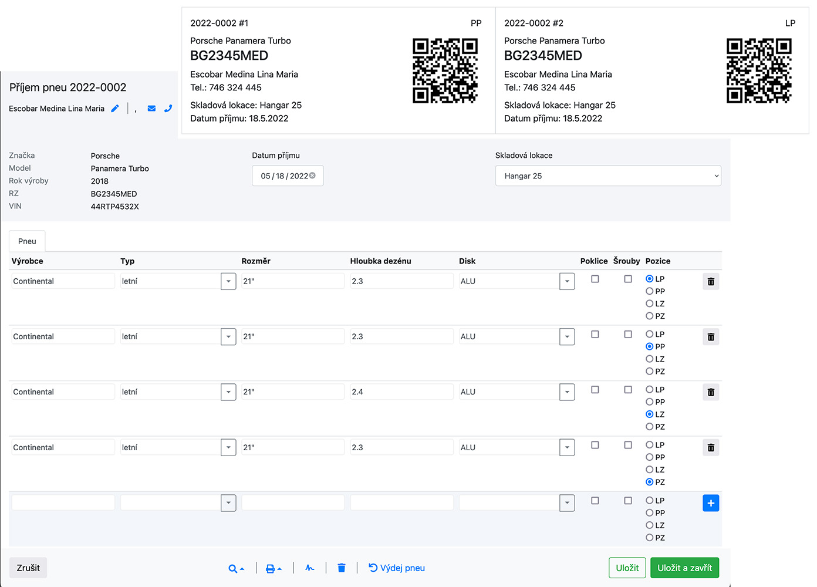Add a new tire row with plus button
817x587 pixels.
pos(711,503)
